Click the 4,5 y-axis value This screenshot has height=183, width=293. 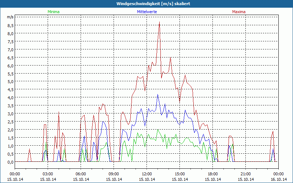(11, 90)
